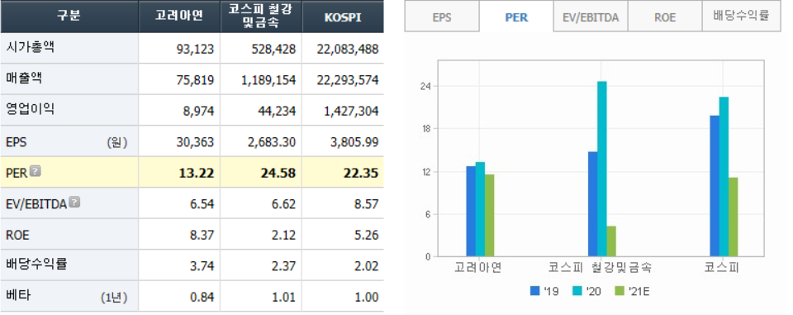793x315 pixels.
Task: Switch to the EPS chart tab
Action: click(x=441, y=17)
